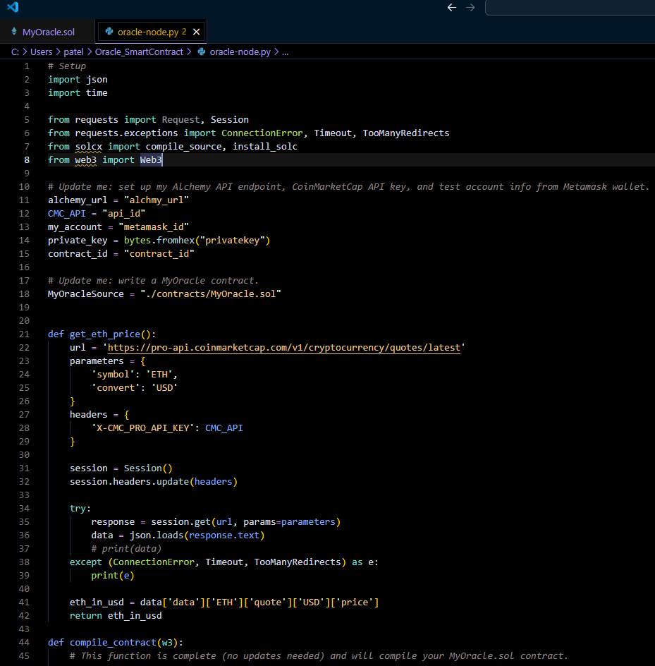Click 'return eth_in_usd' statement

pos(116,615)
